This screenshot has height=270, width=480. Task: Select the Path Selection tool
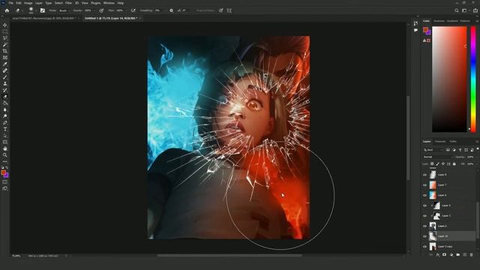5,136
